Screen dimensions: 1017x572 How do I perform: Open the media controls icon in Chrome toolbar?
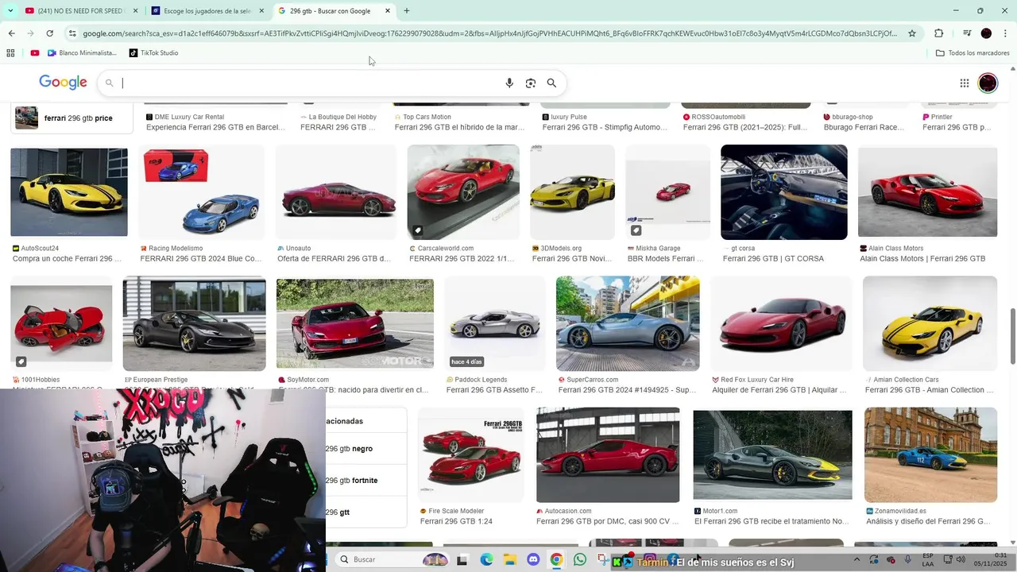tap(967, 33)
